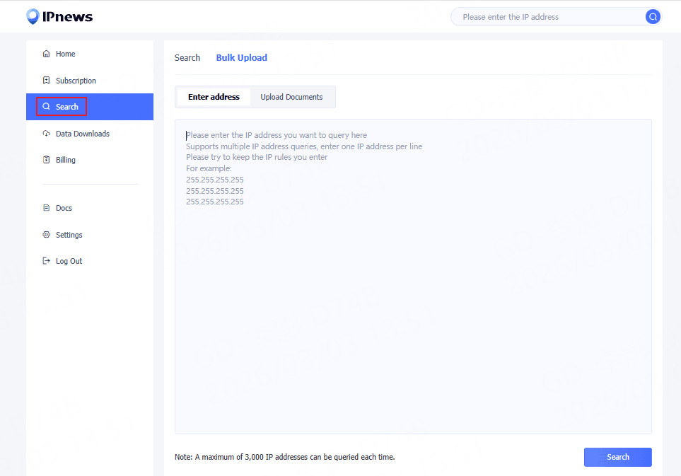
Task: Click the Home house icon in sidebar
Action: tap(47, 54)
